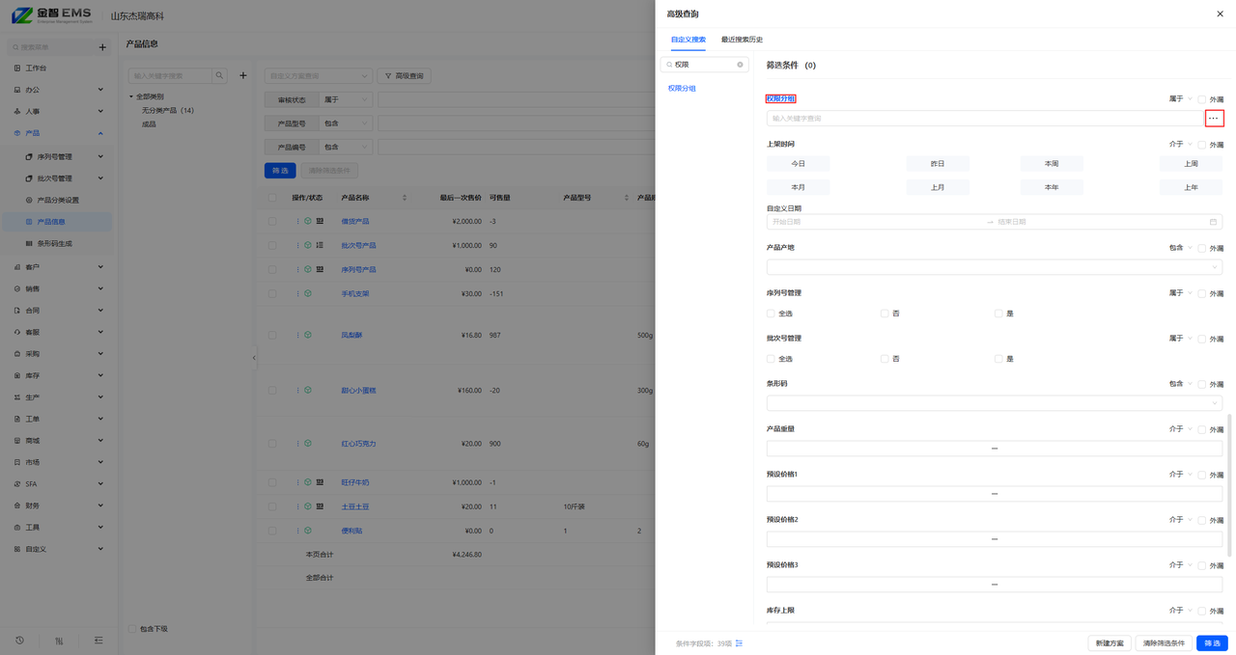This screenshot has width=1236, height=655.
Task: Check 外漏 for 权限分组
Action: tap(1202, 99)
